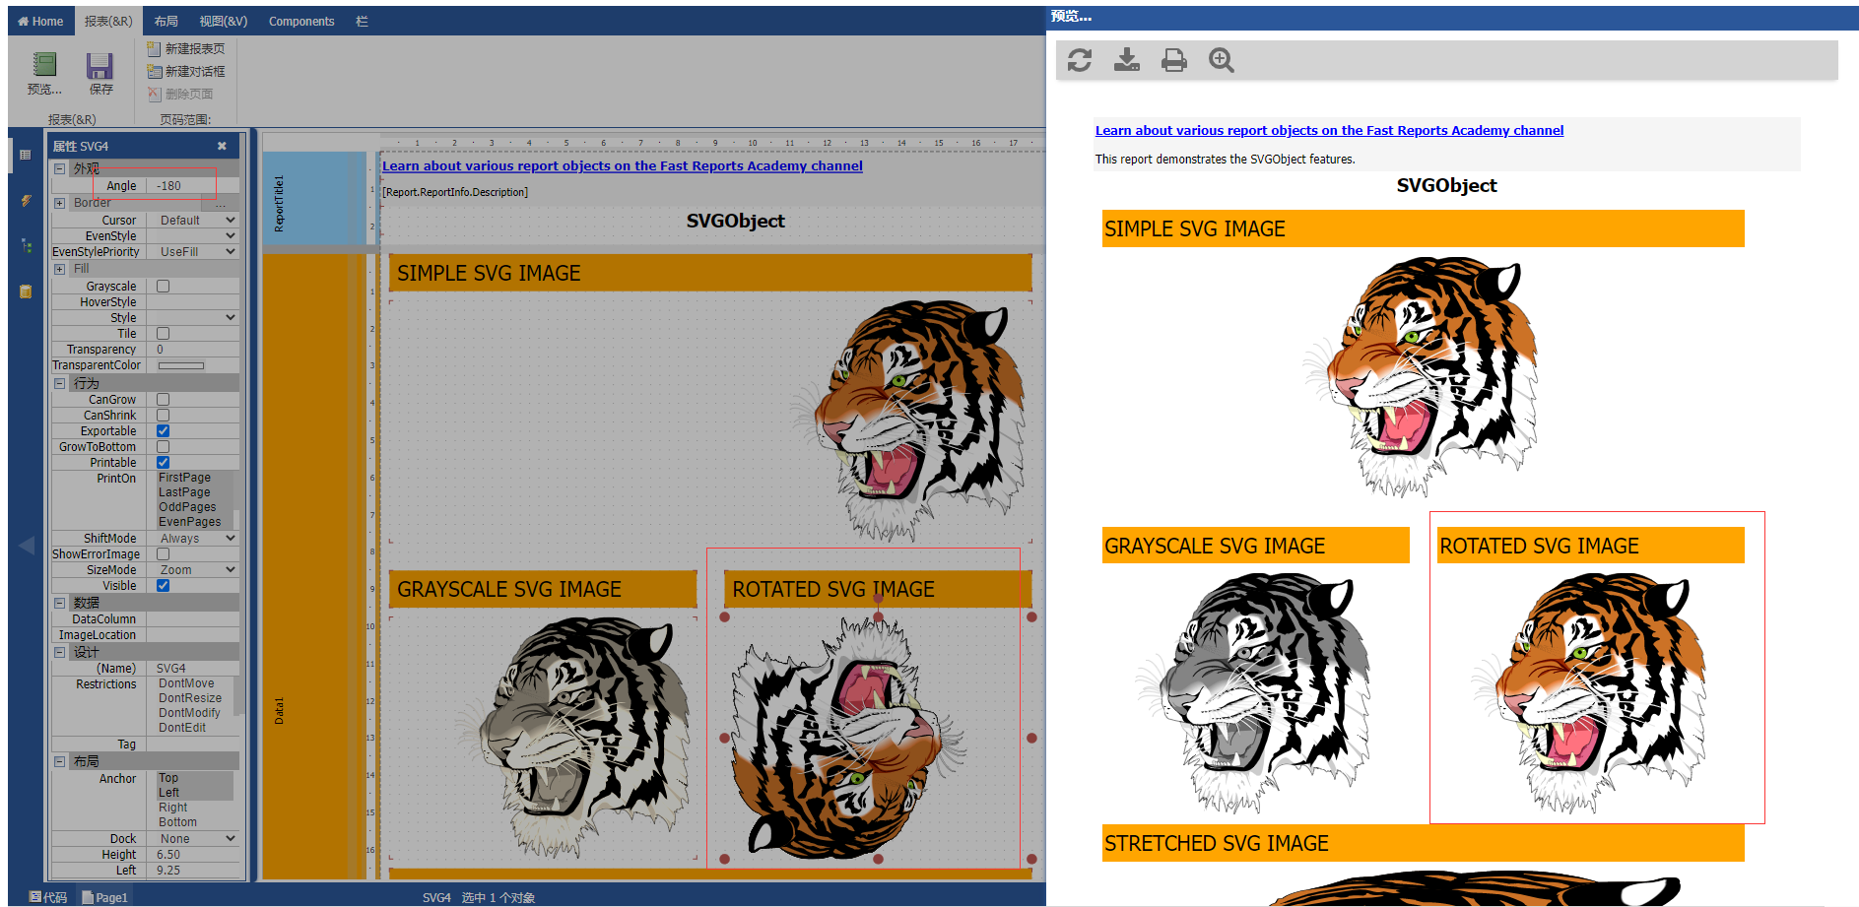1859x907 pixels.
Task: Enable the Tile checkbox
Action: click(x=164, y=333)
